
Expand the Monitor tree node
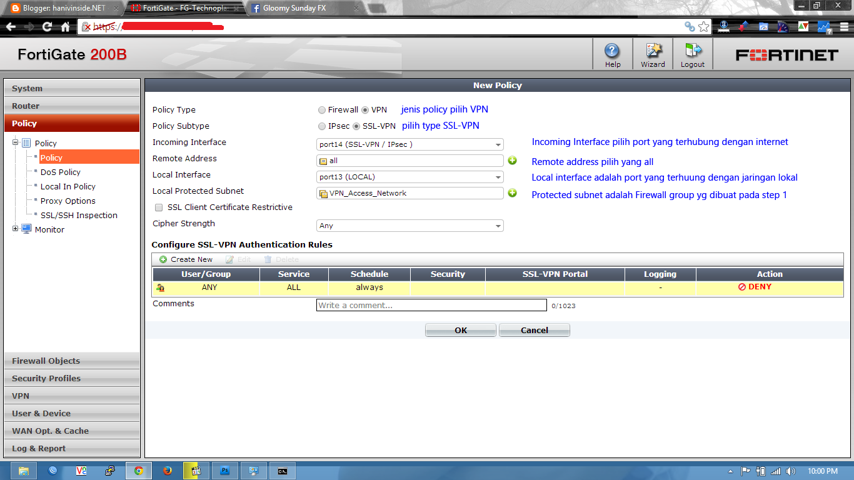coord(16,229)
